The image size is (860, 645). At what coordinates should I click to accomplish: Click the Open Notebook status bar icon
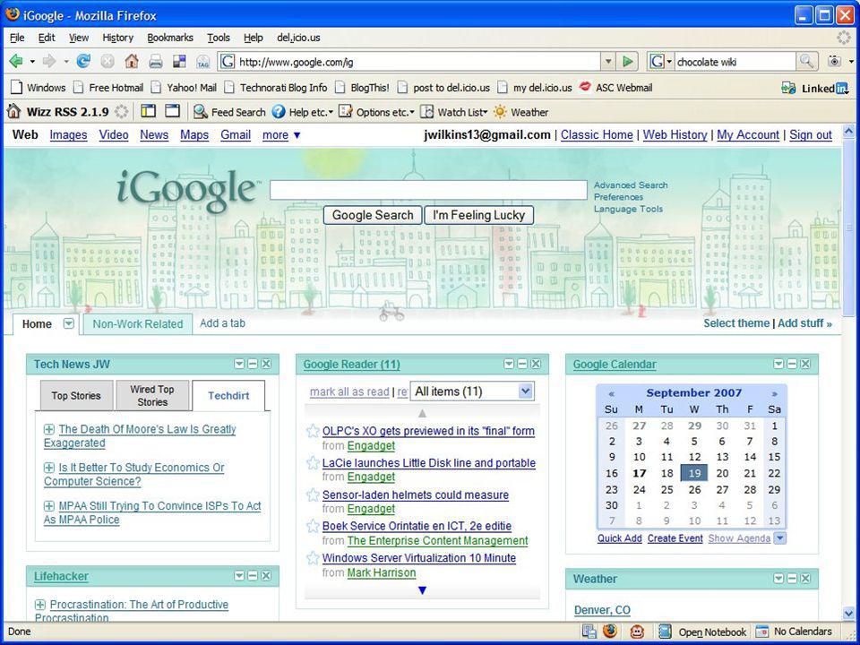(665, 632)
